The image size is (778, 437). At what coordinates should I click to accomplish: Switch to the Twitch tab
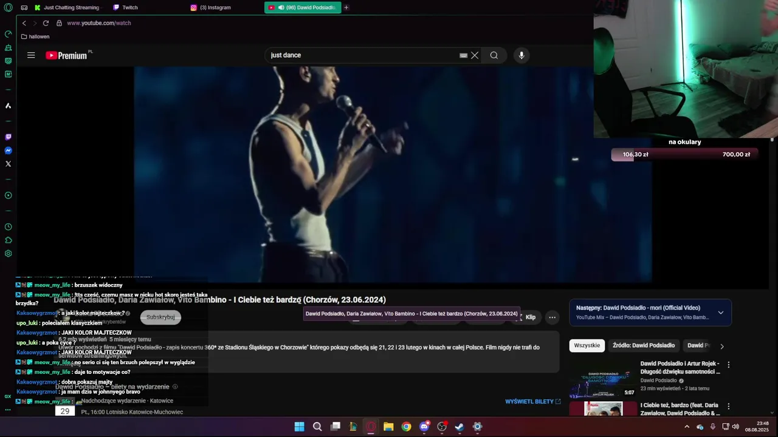point(146,7)
